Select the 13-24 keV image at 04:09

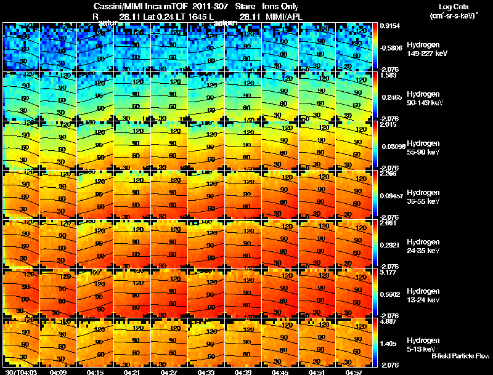pos(58,294)
